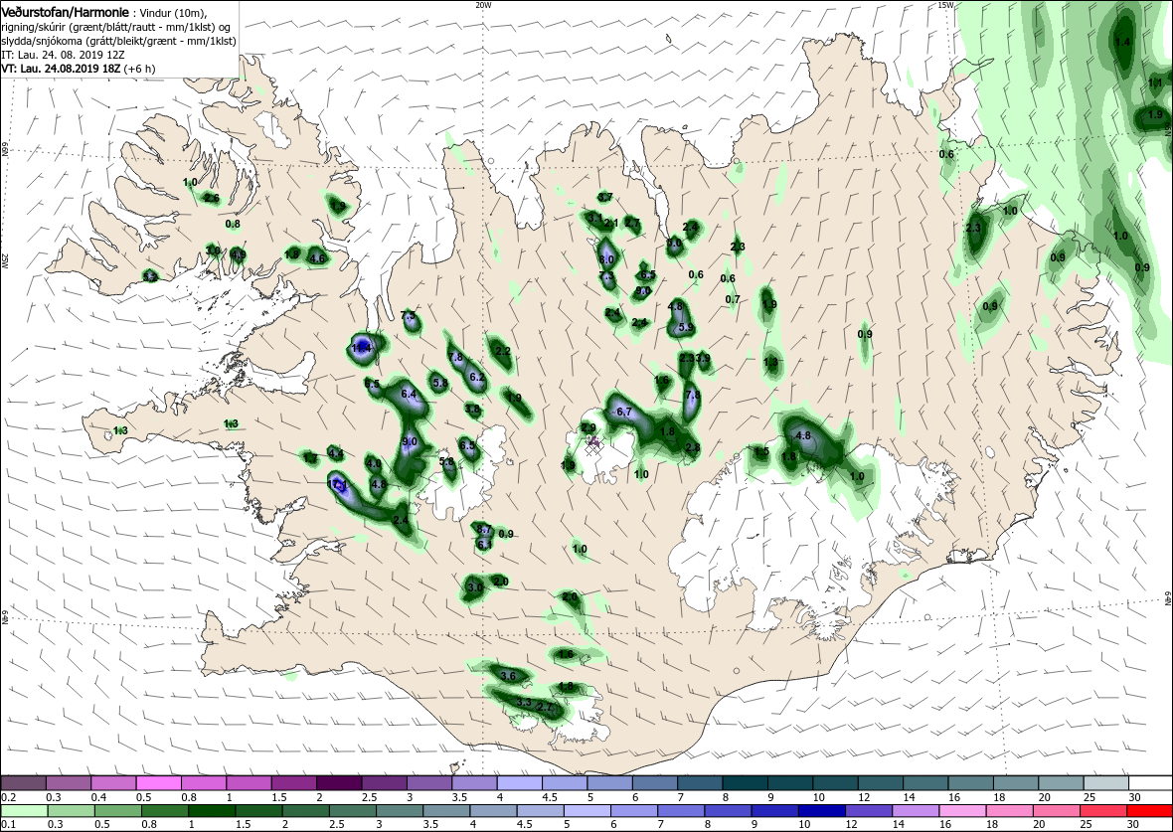The image size is (1173, 832).
Task: Click the valid time 'VT: Lau. 24.08.2019 18Z'
Action: (60, 68)
